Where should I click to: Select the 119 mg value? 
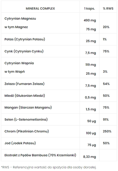tap(91, 65)
